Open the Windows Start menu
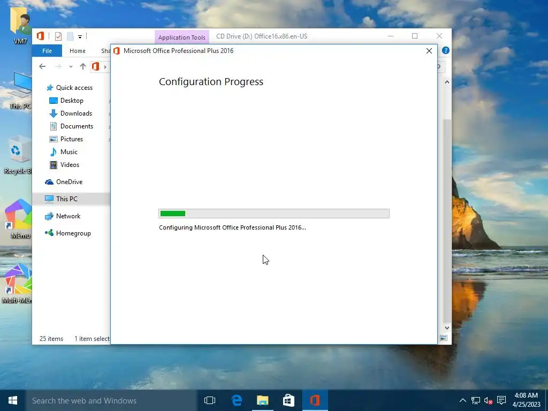This screenshot has width=548, height=411. click(x=13, y=400)
